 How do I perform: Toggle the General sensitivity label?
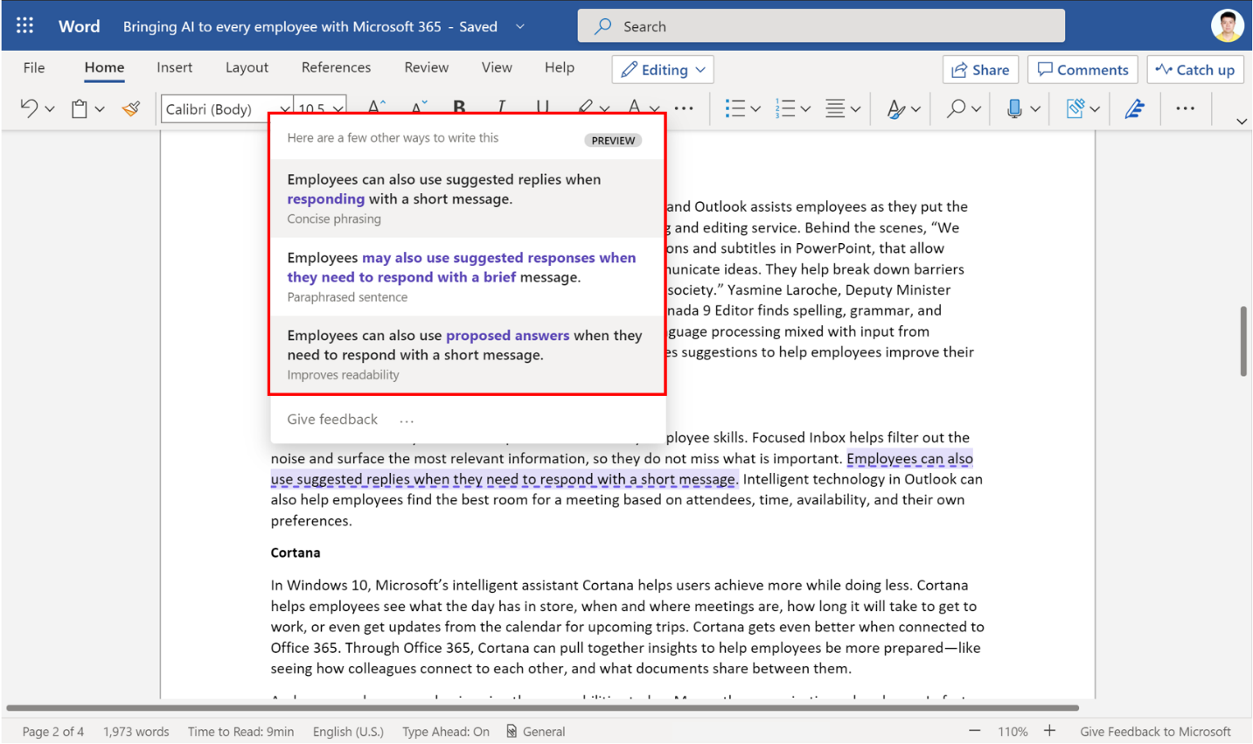[x=535, y=731]
